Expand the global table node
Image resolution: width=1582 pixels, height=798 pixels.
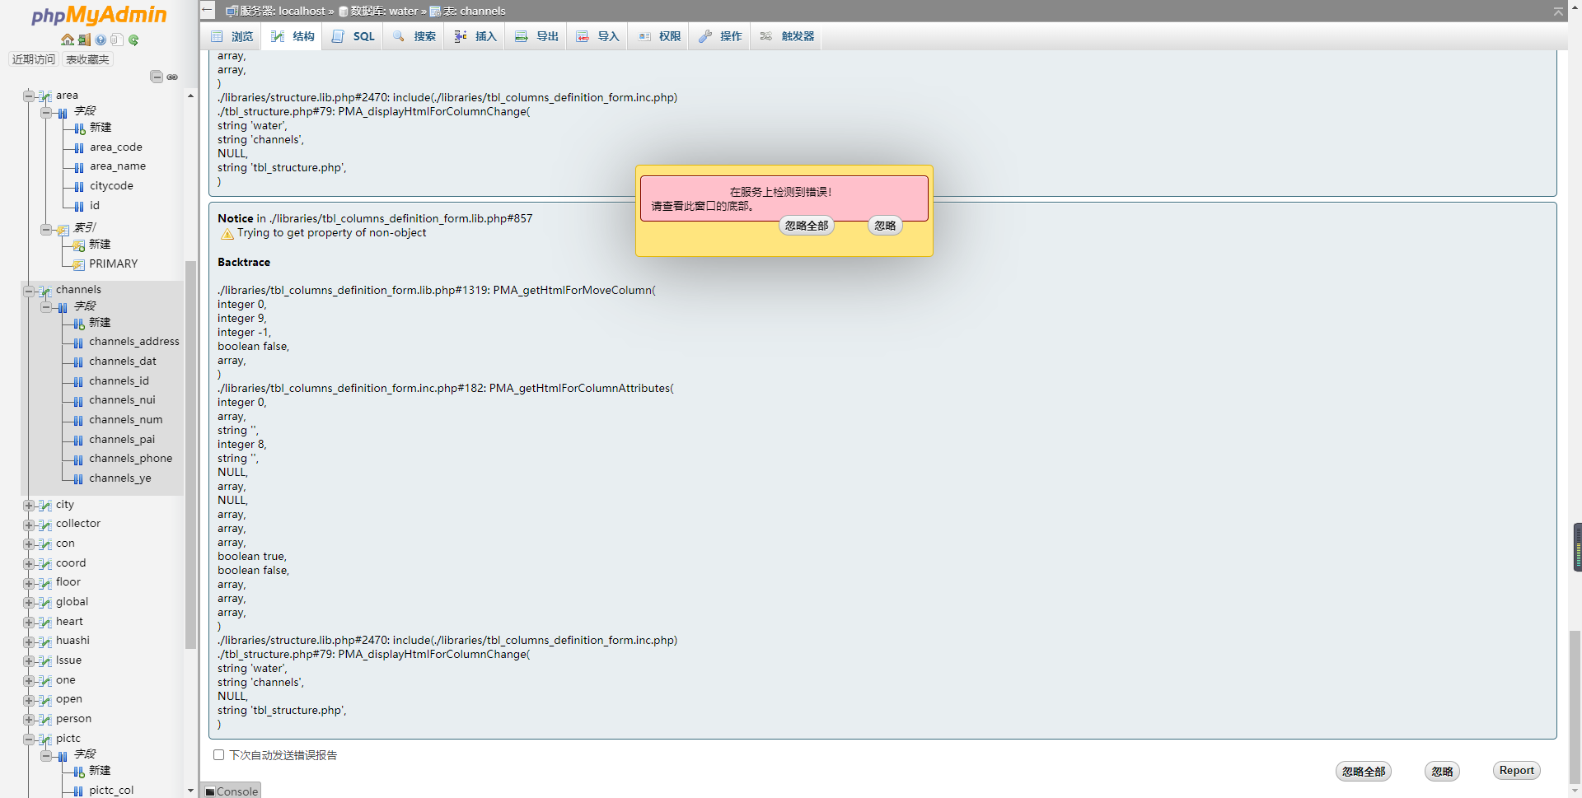(x=29, y=603)
